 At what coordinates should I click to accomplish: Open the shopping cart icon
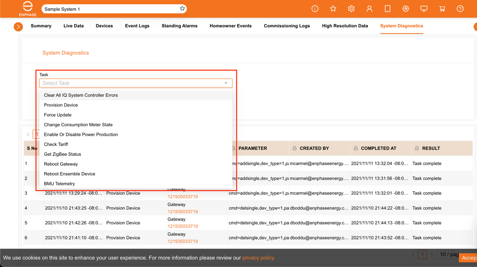coord(442,8)
